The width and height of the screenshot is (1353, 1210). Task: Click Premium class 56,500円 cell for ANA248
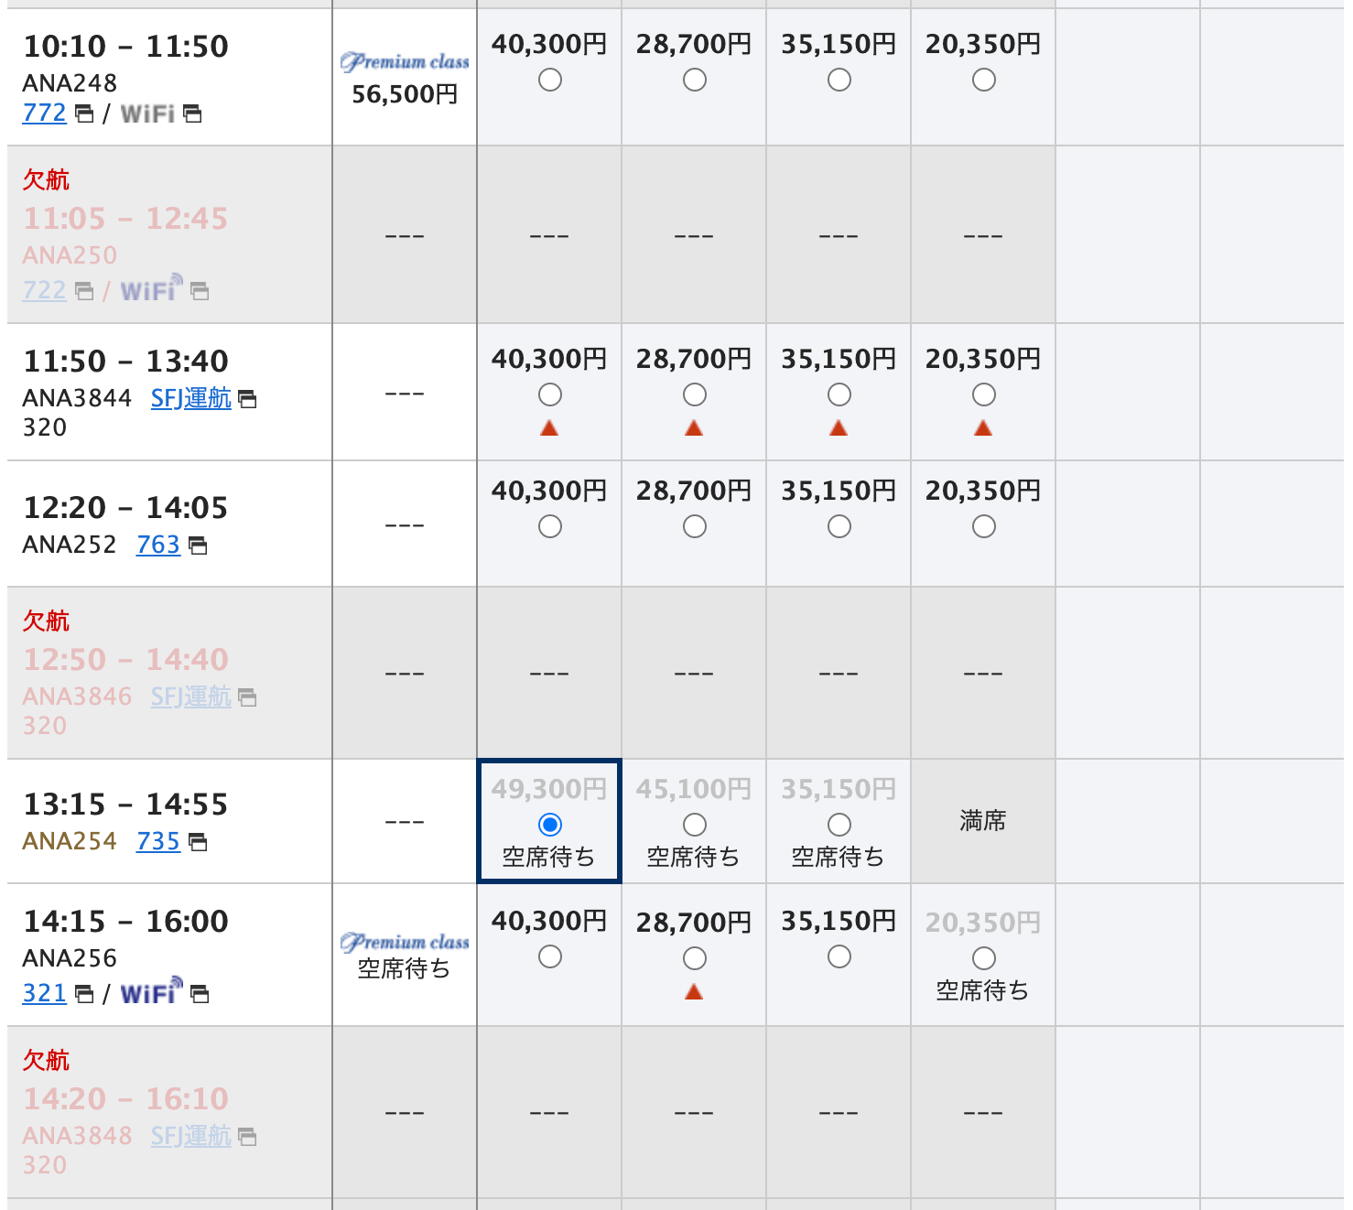pos(405,77)
